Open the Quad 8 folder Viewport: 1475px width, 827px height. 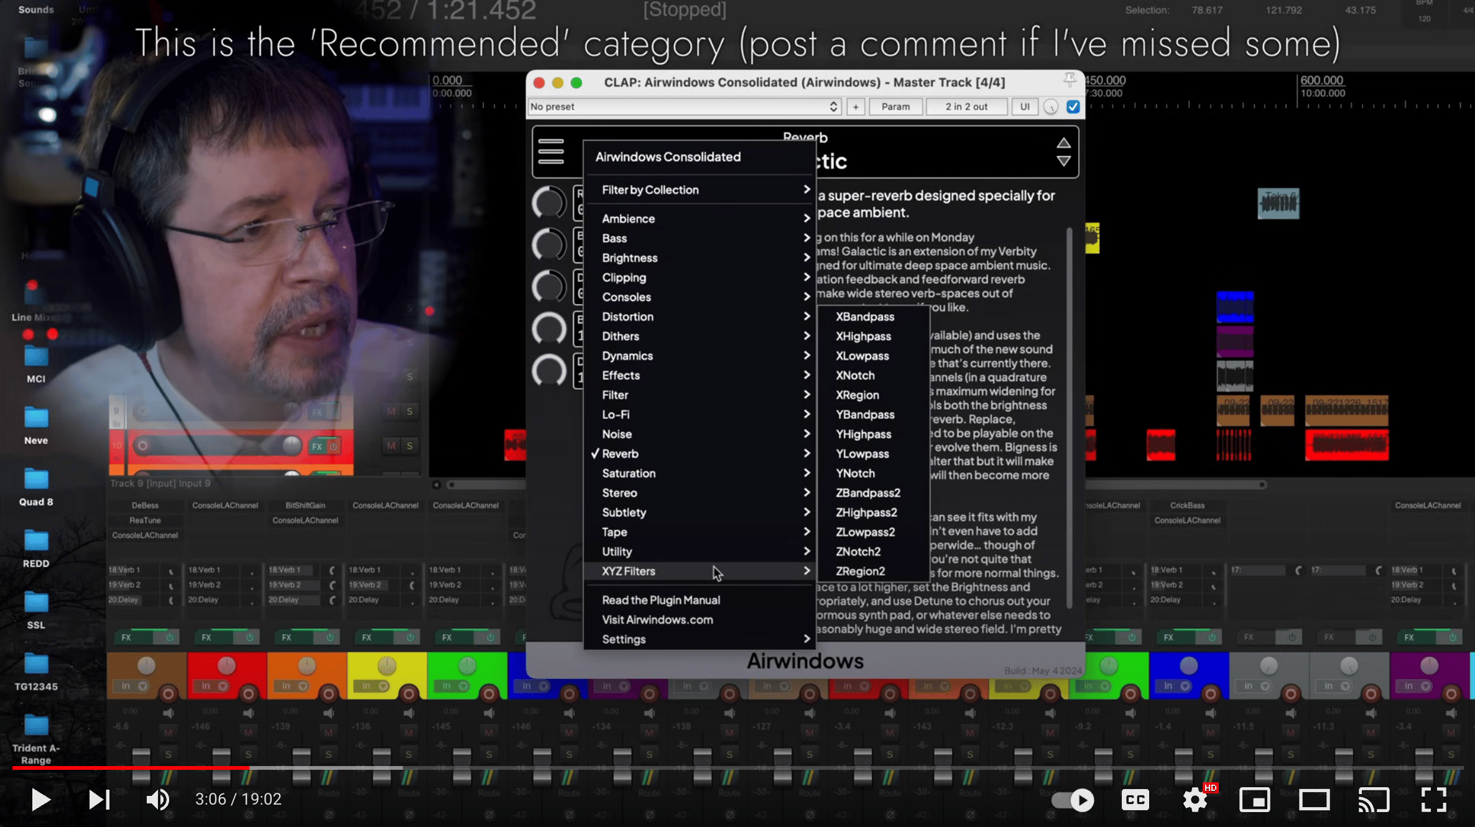click(36, 487)
